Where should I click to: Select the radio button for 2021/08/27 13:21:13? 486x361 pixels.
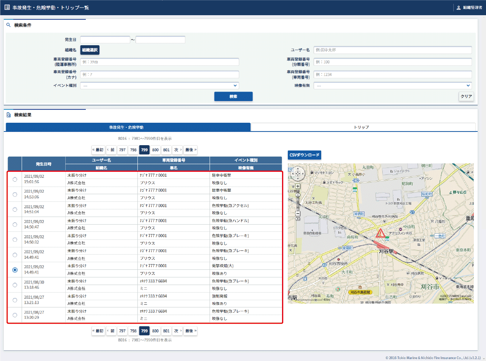tap(15, 300)
